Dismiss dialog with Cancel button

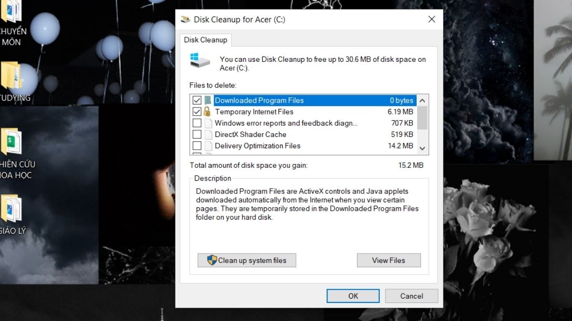click(x=411, y=296)
